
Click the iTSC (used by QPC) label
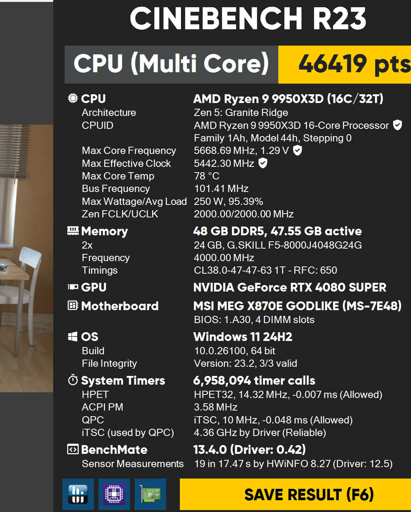(128, 433)
